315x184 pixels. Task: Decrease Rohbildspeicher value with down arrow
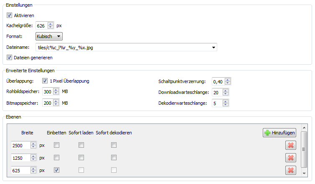click(56, 93)
